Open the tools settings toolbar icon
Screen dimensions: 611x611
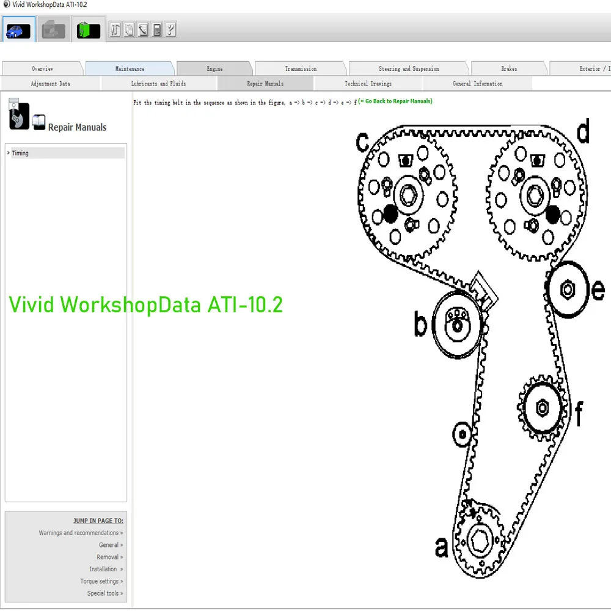tap(115, 29)
